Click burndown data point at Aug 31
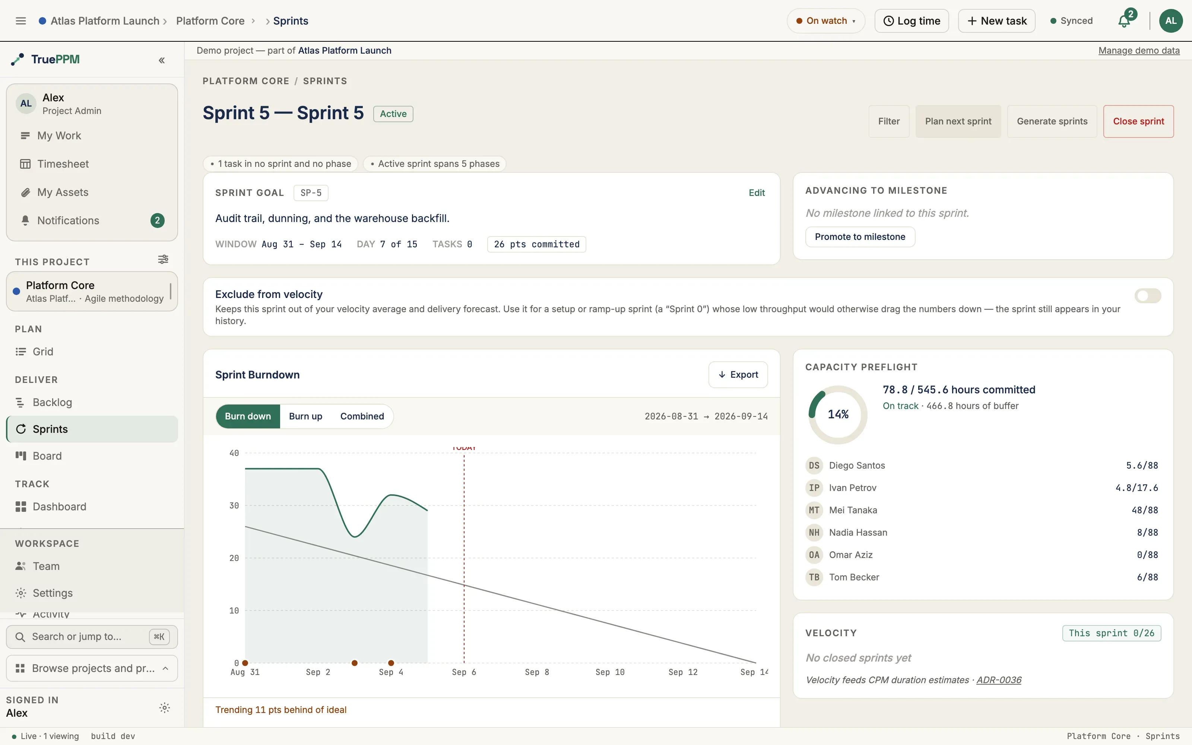The height and width of the screenshot is (745, 1192). click(x=245, y=663)
